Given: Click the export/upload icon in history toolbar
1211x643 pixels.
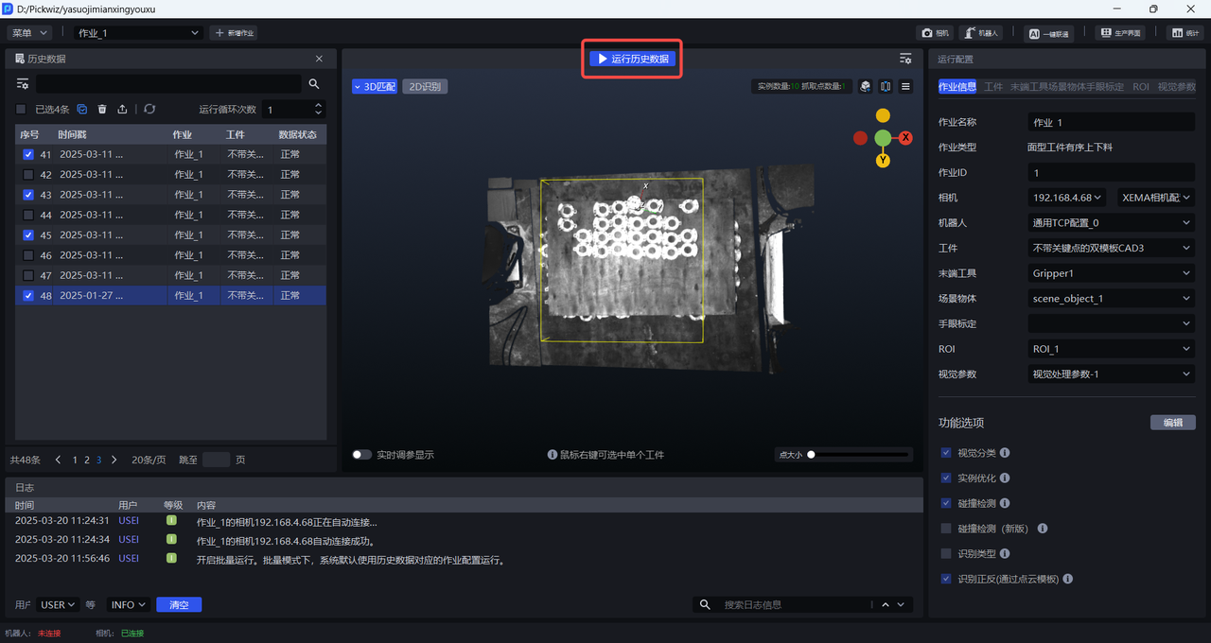Looking at the screenshot, I should [122, 110].
